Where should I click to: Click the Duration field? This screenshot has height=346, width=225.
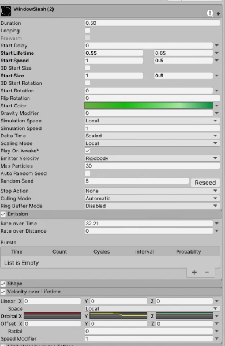(x=152, y=23)
